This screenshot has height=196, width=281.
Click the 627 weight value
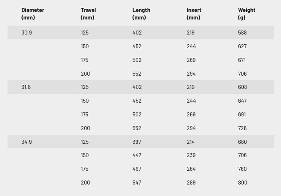tap(242, 46)
